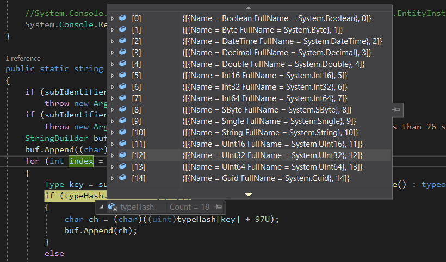Expand item [1] Byte entry
Viewport: 446px width, 262px height.
pos(113,30)
